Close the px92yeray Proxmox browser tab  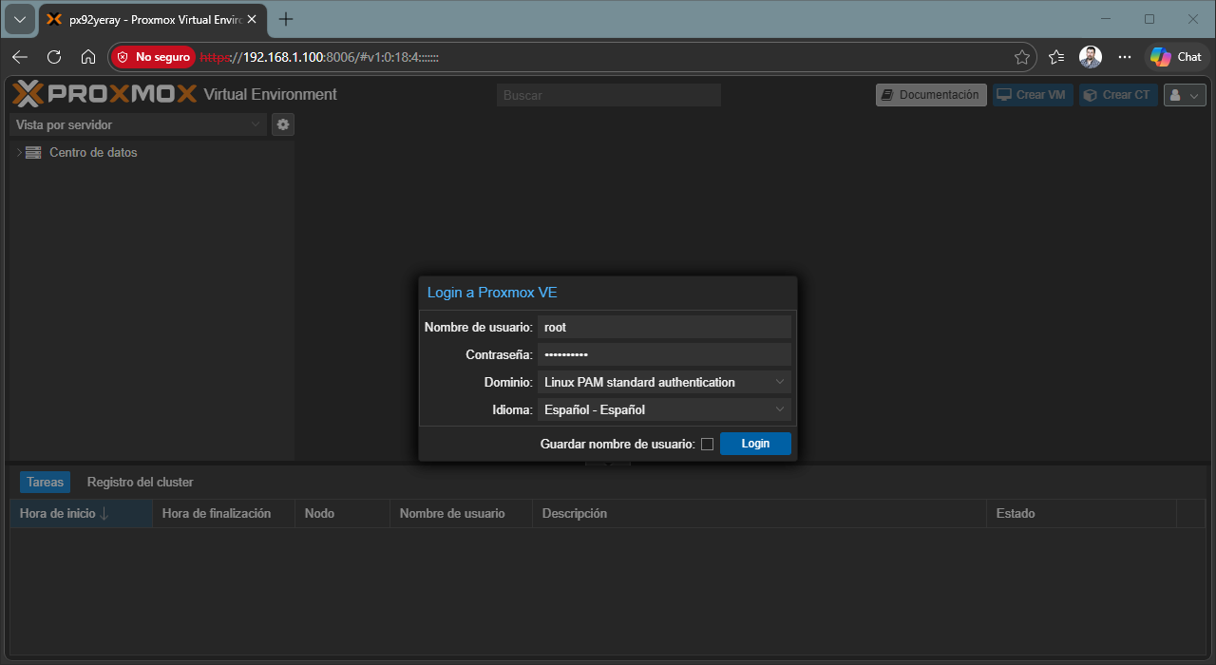tap(252, 19)
